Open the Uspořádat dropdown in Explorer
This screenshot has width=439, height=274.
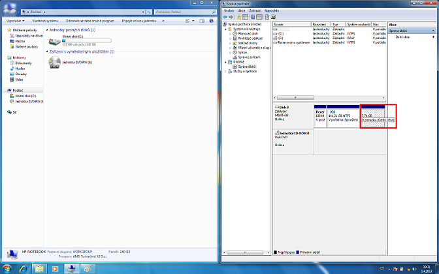(x=15, y=21)
